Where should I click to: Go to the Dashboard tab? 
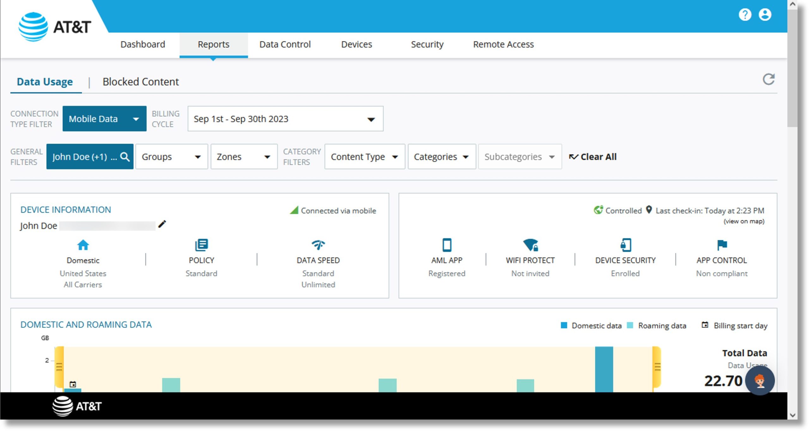click(x=143, y=44)
